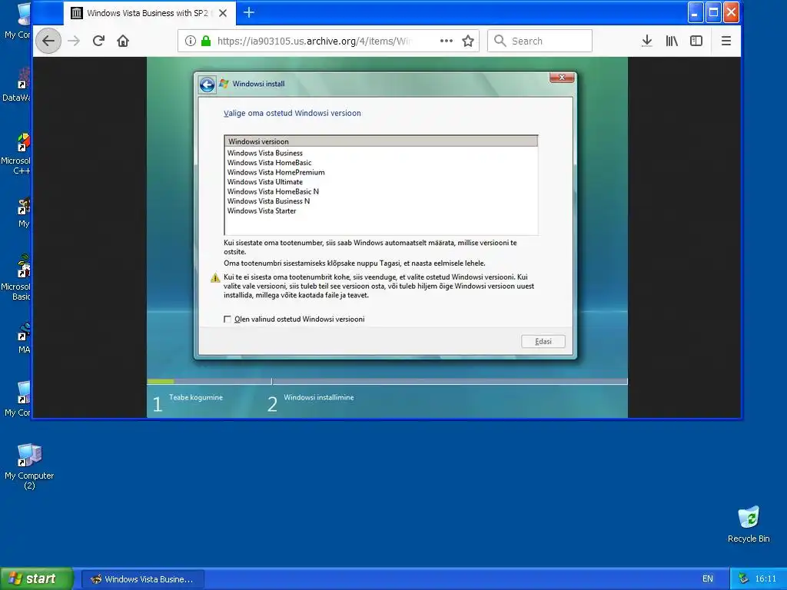Image resolution: width=787 pixels, height=590 pixels.
Task: Click the Windowsi versioon column header
Action: (381, 141)
